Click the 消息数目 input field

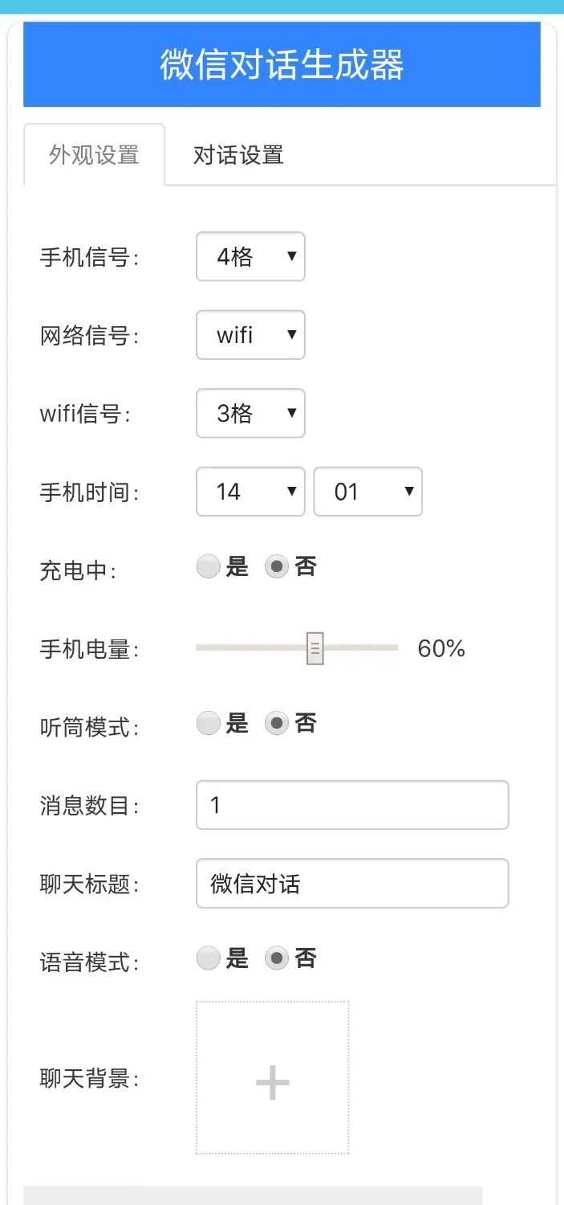(352, 804)
